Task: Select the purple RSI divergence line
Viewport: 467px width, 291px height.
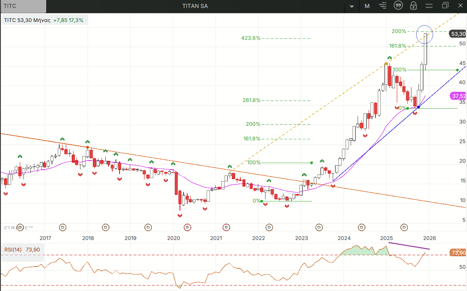Action: tap(409, 246)
